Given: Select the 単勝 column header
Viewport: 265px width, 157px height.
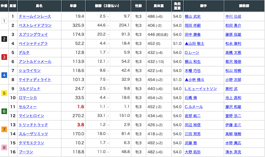Looking at the screenshot, I should [73, 6].
